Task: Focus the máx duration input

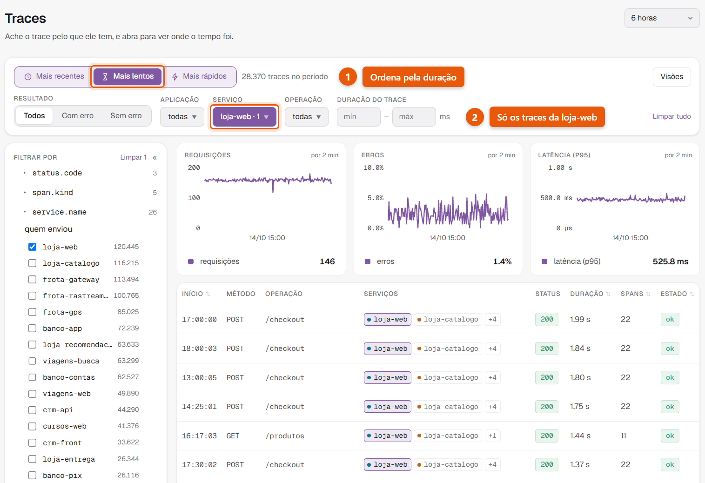Action: click(x=414, y=117)
